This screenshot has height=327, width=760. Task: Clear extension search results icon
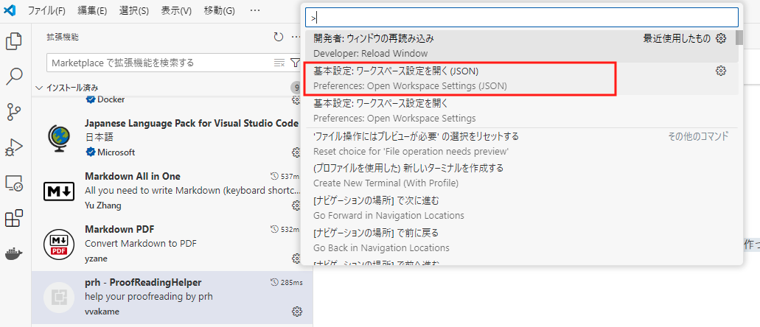click(x=279, y=63)
